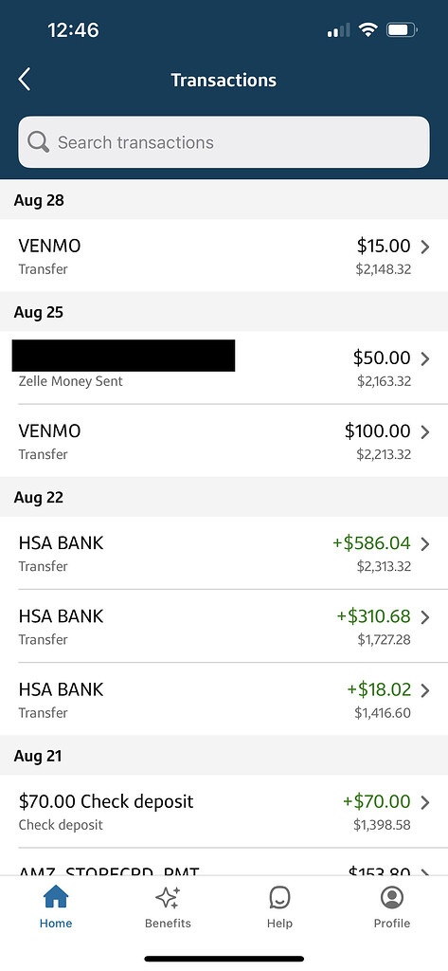Viewport: 448px width, 971px height.
Task: Open the +$18.02 HSA BANK transfer
Action: [224, 699]
